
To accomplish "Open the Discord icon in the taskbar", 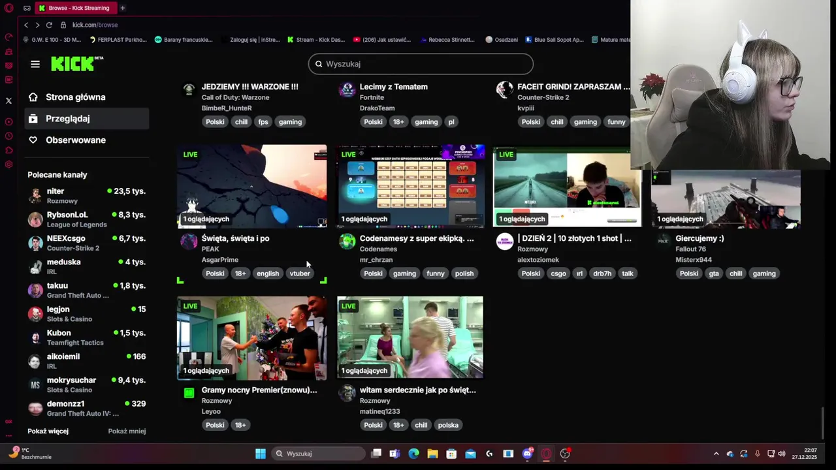I will point(528,454).
